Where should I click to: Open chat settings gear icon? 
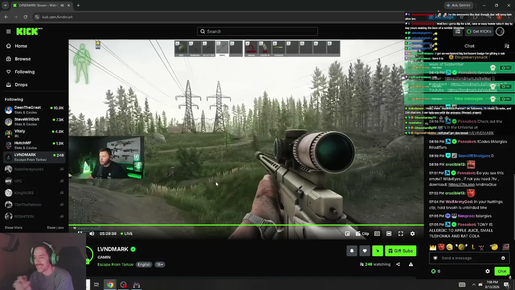488,271
